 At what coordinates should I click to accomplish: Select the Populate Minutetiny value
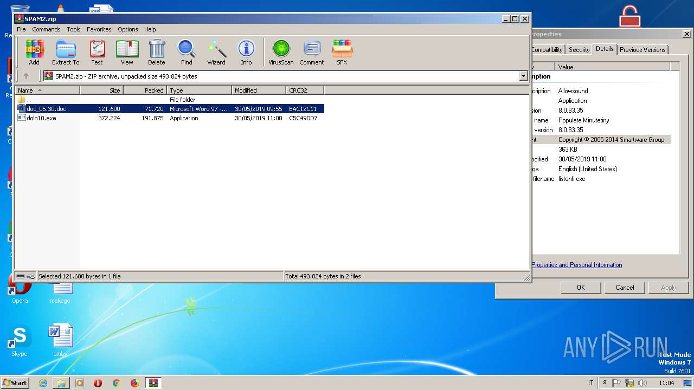[x=583, y=120]
